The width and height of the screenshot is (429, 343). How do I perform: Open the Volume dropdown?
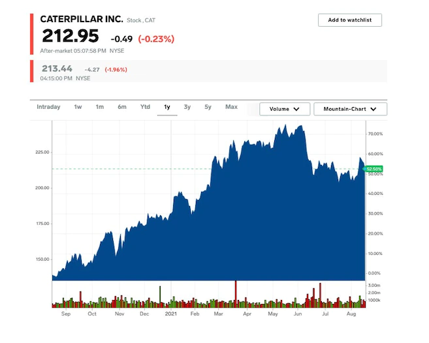(285, 109)
